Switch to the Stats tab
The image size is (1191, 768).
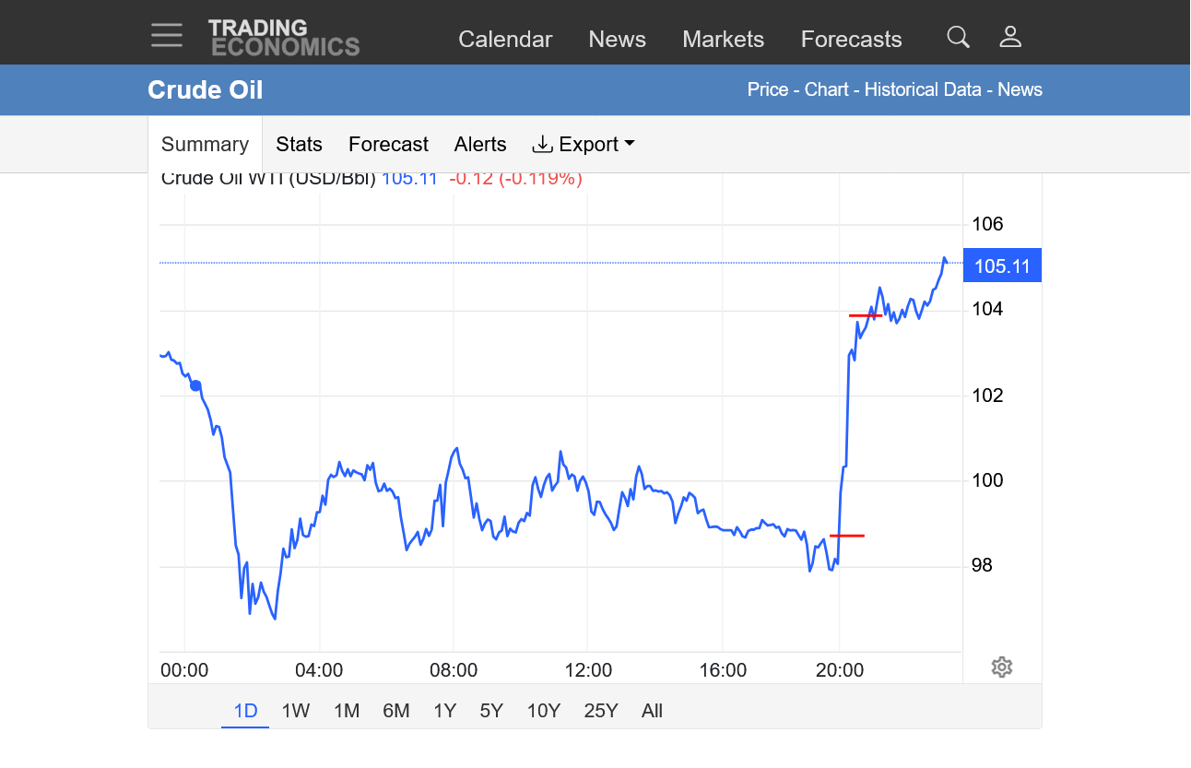(x=299, y=145)
